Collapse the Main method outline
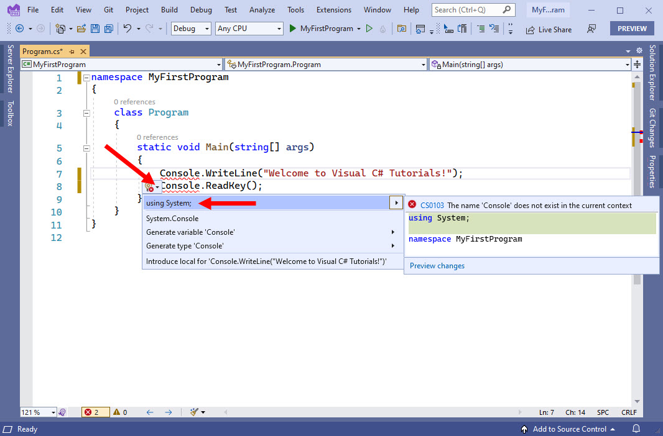 (86, 148)
